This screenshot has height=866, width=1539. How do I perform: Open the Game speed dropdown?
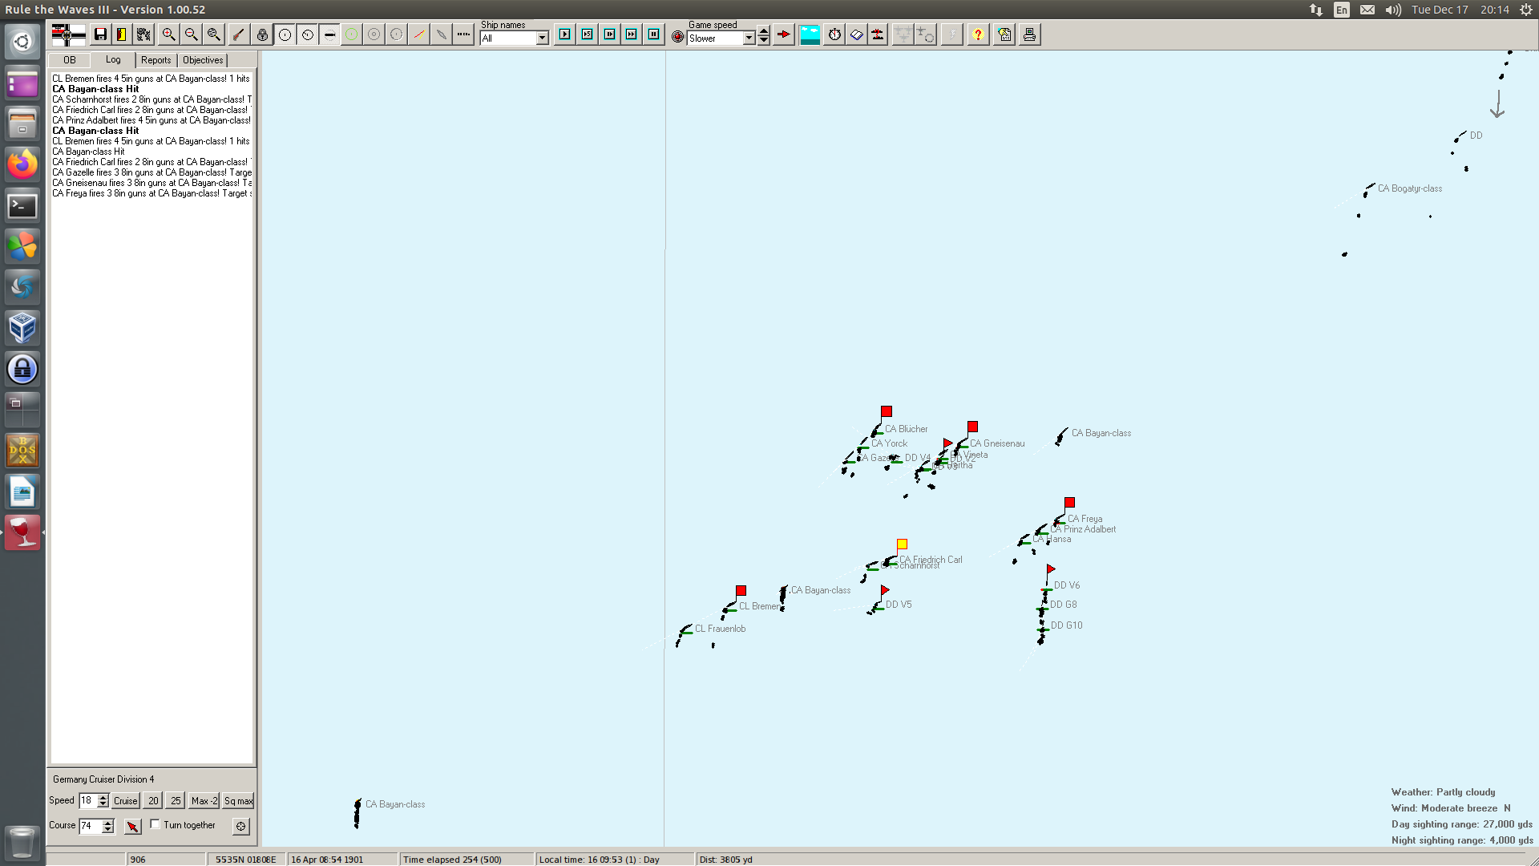click(749, 38)
